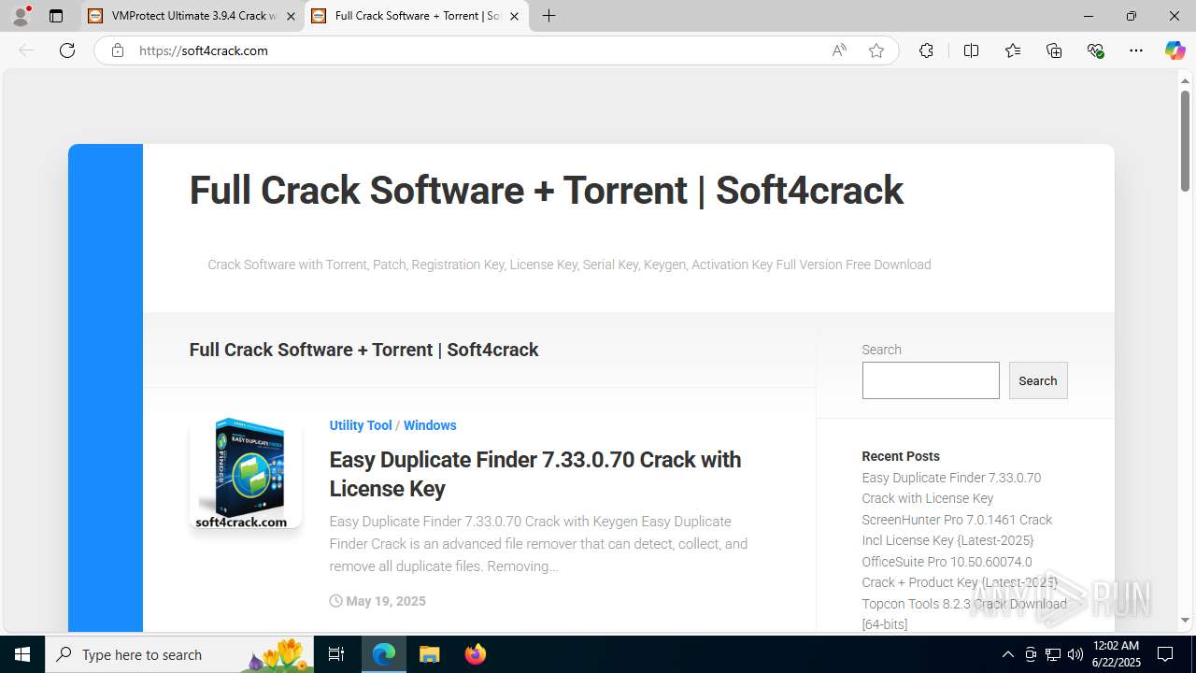Click the taskbar search box
The width and height of the screenshot is (1196, 673).
point(180,654)
